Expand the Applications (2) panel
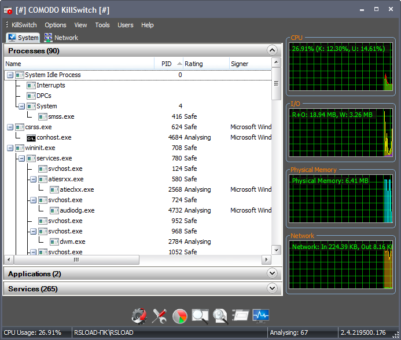This screenshot has height=340, width=401. coord(272,273)
